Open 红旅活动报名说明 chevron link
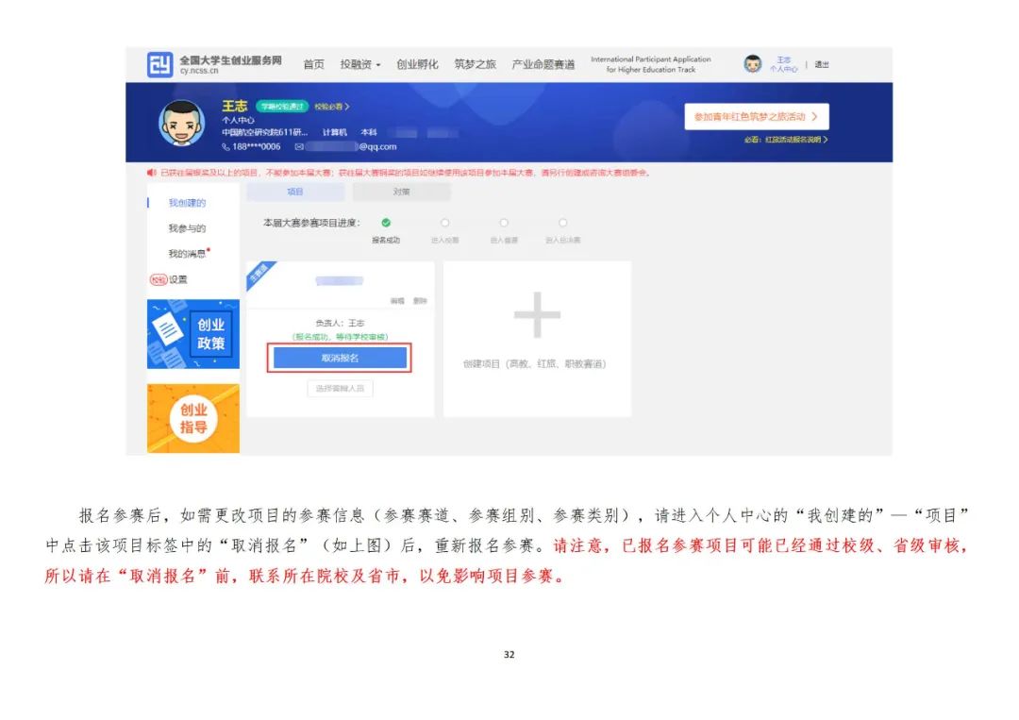 coord(785,140)
